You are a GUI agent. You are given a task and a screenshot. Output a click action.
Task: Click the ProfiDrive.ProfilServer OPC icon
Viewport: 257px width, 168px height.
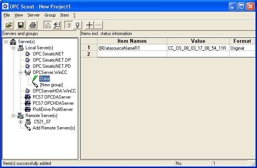(x=28, y=109)
